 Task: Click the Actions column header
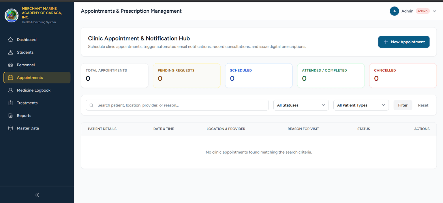tap(422, 129)
